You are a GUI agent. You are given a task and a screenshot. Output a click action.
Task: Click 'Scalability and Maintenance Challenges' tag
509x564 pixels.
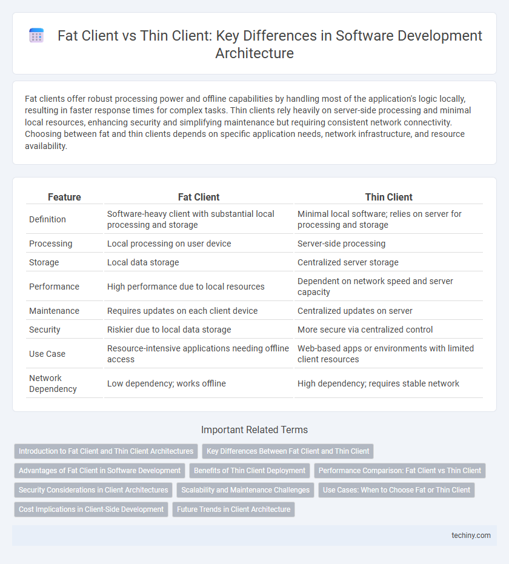click(245, 490)
